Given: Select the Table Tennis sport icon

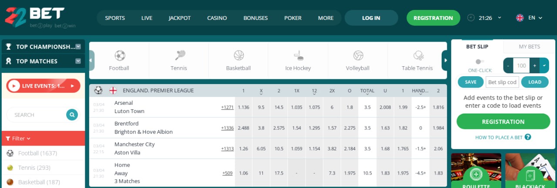Looking at the screenshot, I should tap(418, 55).
